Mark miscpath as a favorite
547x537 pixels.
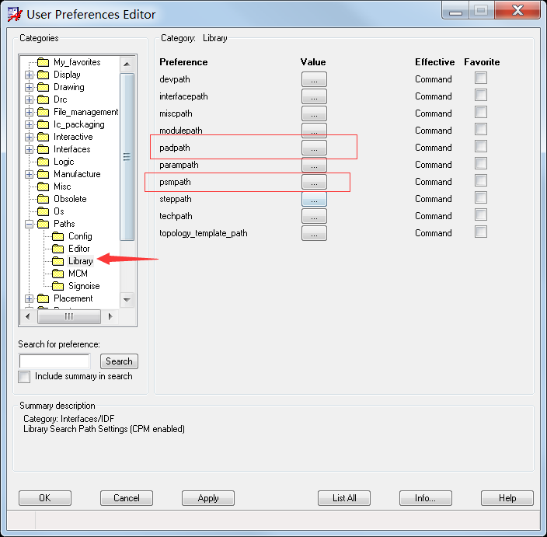tap(481, 112)
